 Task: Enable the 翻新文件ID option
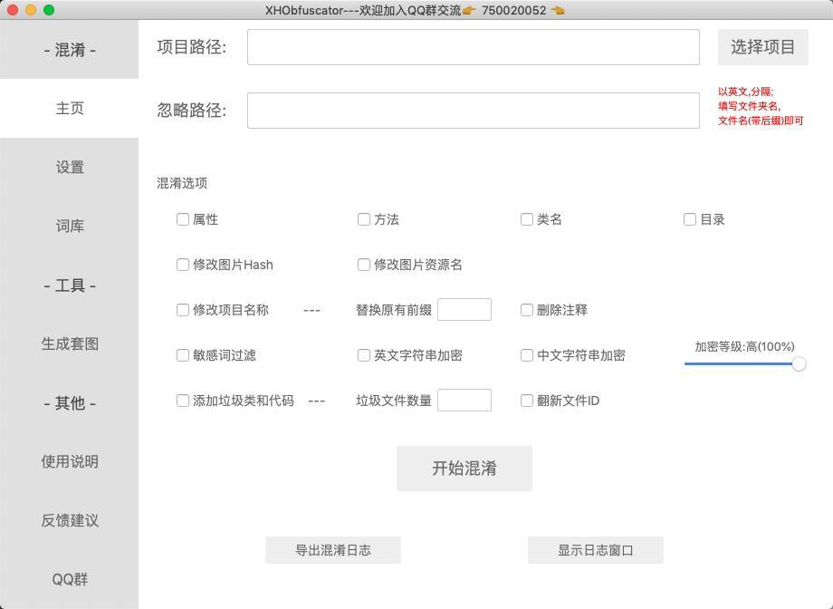click(x=526, y=400)
